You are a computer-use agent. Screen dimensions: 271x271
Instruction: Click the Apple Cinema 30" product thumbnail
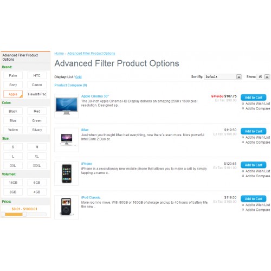[x=66, y=106]
